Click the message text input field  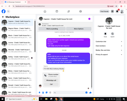pyautogui.click(x=69, y=93)
